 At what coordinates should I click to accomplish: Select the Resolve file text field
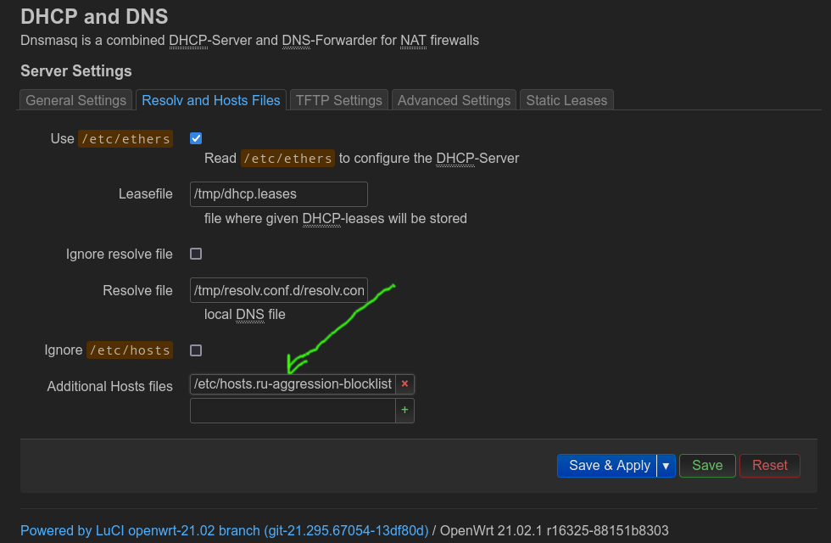coord(278,290)
